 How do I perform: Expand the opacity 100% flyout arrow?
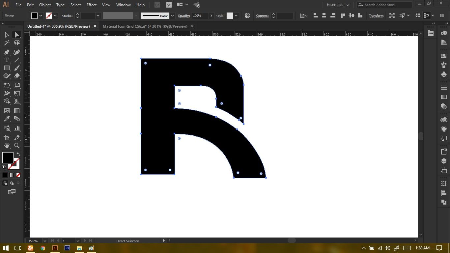pos(211,15)
